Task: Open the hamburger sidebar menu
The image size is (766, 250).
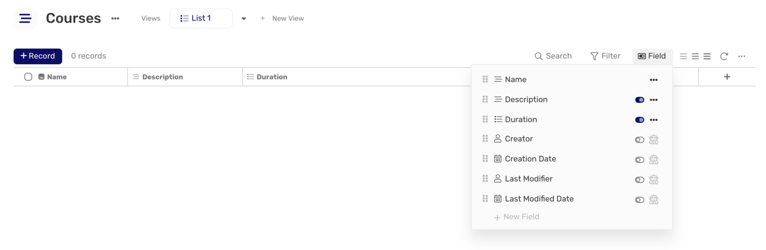Action: (x=25, y=18)
